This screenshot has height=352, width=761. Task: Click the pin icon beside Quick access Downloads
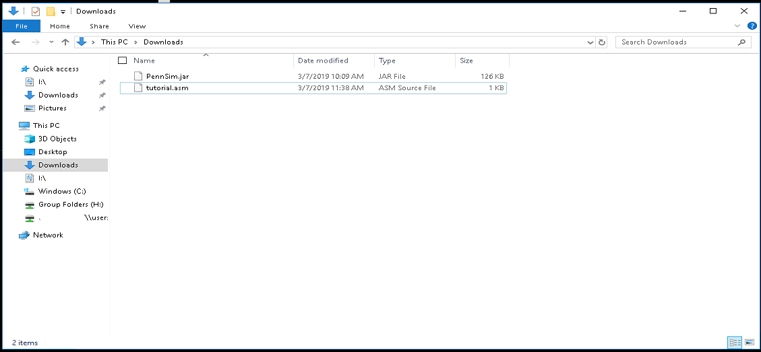[102, 96]
